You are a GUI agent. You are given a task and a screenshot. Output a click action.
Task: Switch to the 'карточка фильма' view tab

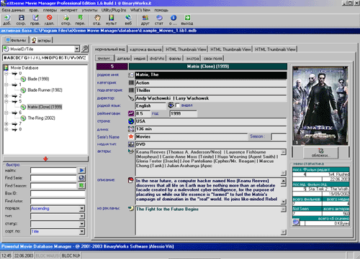(145, 50)
